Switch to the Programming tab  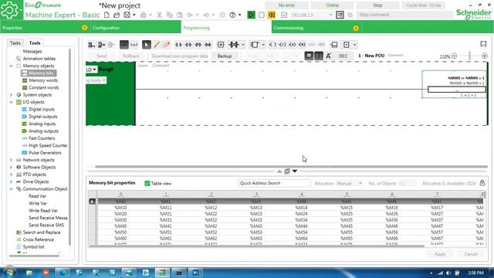(226, 28)
